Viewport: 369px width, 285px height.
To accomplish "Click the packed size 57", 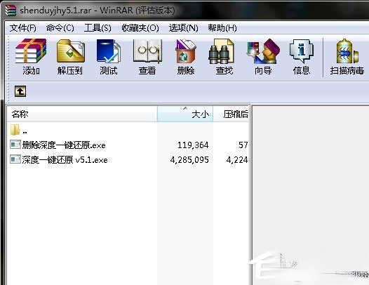I will [243, 145].
